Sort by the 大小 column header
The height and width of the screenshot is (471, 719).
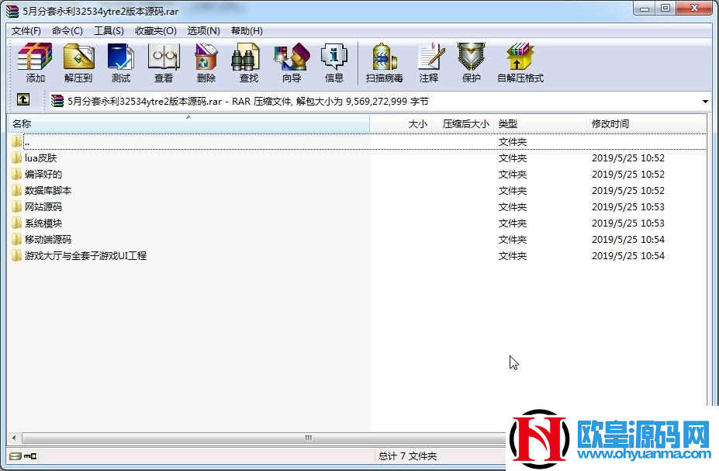(x=401, y=124)
